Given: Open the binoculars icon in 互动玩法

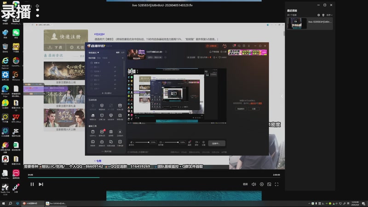Looking at the screenshot, I should point(93,116).
